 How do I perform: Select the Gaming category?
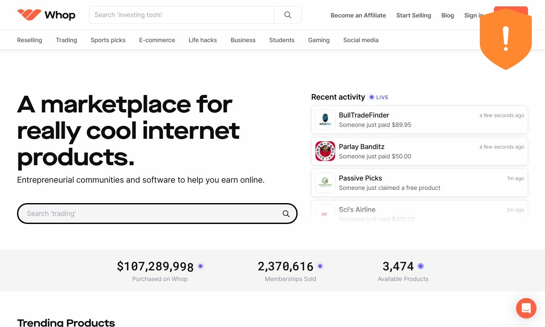[319, 40]
